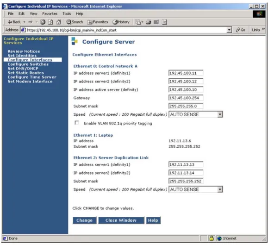Open the View menu

[x=33, y=14]
